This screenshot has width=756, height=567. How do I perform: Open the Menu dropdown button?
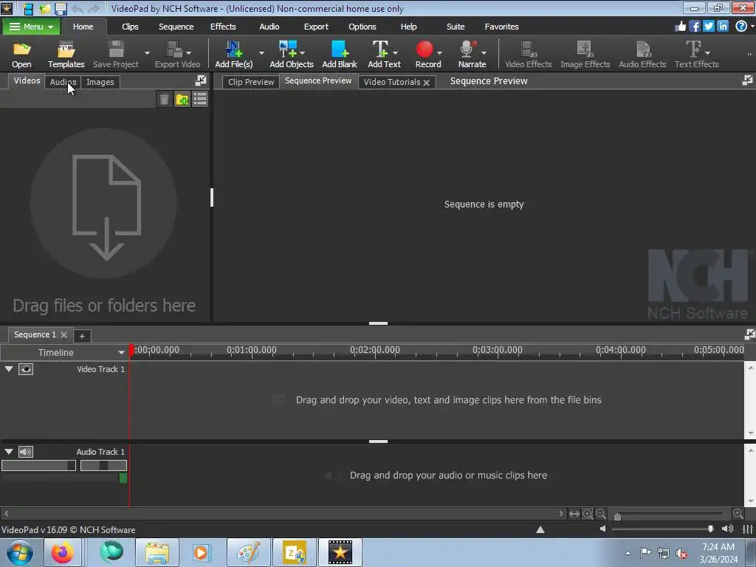(31, 27)
